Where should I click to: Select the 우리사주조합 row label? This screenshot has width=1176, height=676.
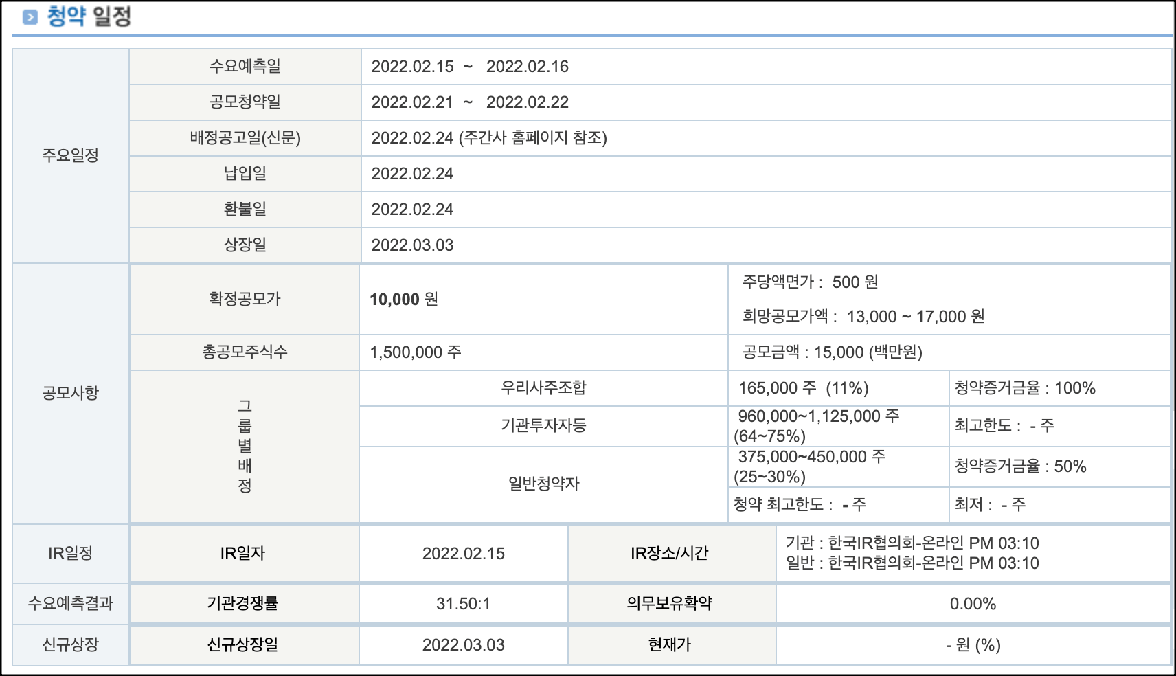[543, 388]
